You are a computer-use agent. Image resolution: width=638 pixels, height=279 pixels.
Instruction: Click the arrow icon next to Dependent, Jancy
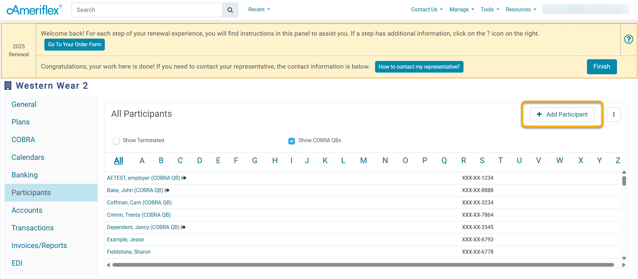coord(183,227)
